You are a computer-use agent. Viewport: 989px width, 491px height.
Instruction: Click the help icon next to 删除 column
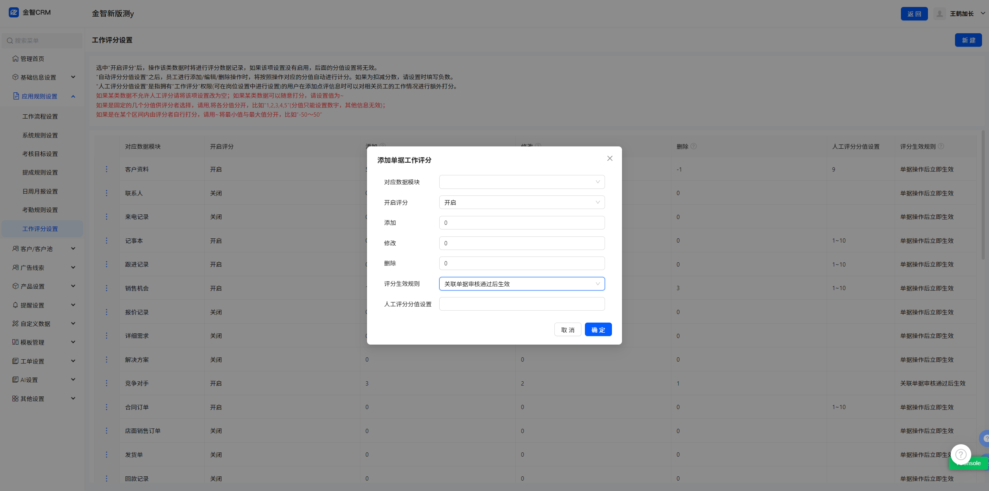(693, 146)
